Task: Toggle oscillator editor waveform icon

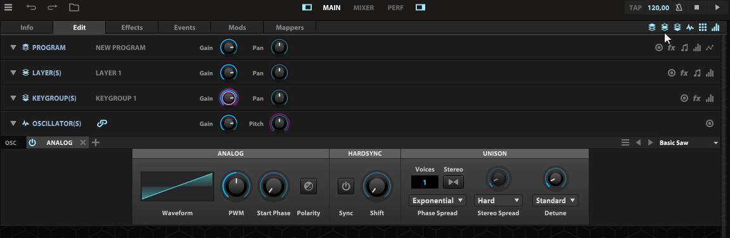Action: pyautogui.click(x=690, y=27)
